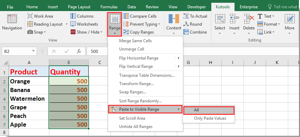The width and height of the screenshot is (300, 137).
Task: Click the Link tools icon
Action: (x=260, y=32)
